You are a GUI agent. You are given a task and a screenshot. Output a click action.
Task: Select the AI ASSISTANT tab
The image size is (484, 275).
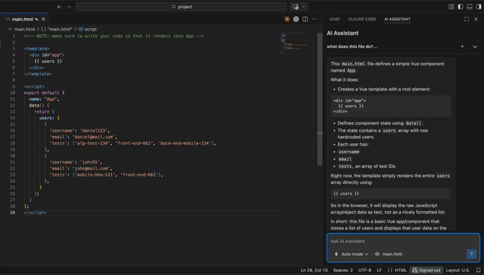click(397, 20)
